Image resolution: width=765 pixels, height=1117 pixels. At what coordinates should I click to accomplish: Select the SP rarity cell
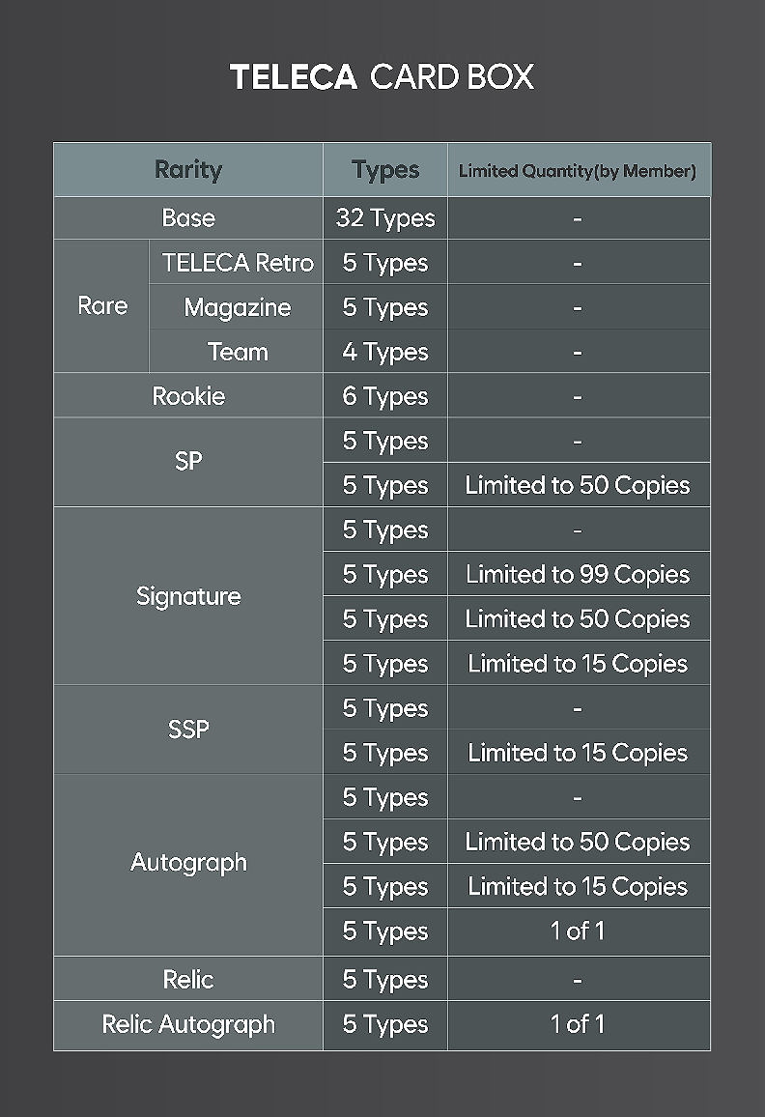[x=188, y=462]
